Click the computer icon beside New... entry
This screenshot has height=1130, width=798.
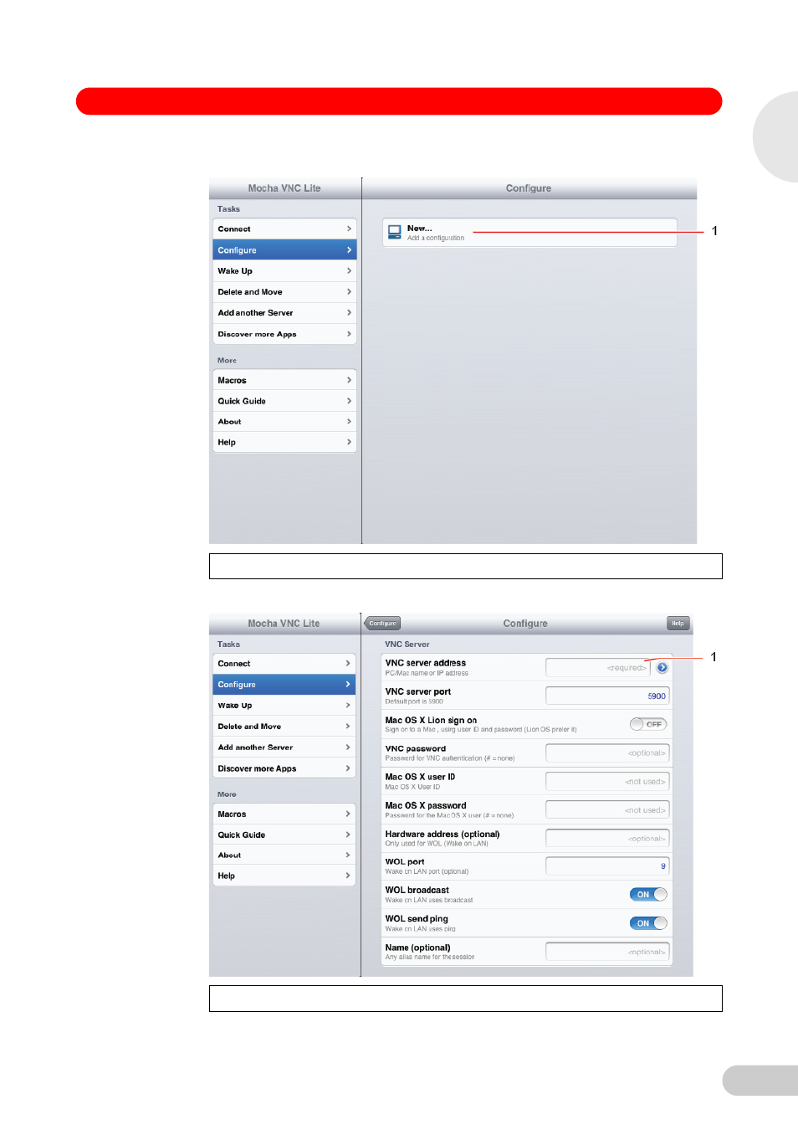[x=395, y=232]
